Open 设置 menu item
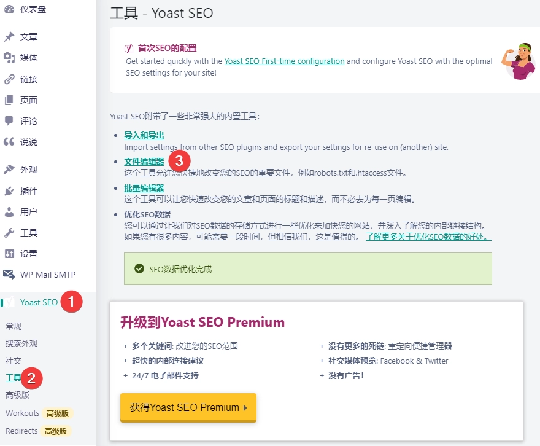Viewport: 540px width, 446px height. tap(29, 254)
